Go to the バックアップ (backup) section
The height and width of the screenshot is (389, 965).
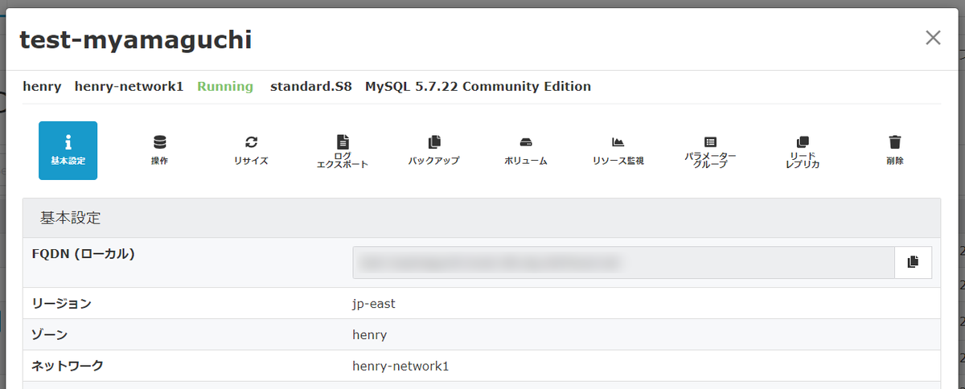(433, 150)
